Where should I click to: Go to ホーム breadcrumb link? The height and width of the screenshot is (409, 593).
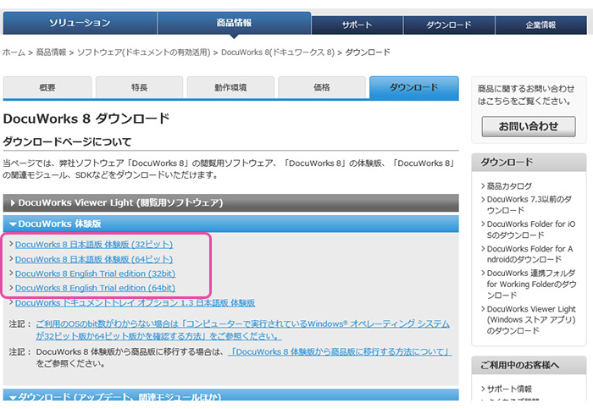(14, 53)
